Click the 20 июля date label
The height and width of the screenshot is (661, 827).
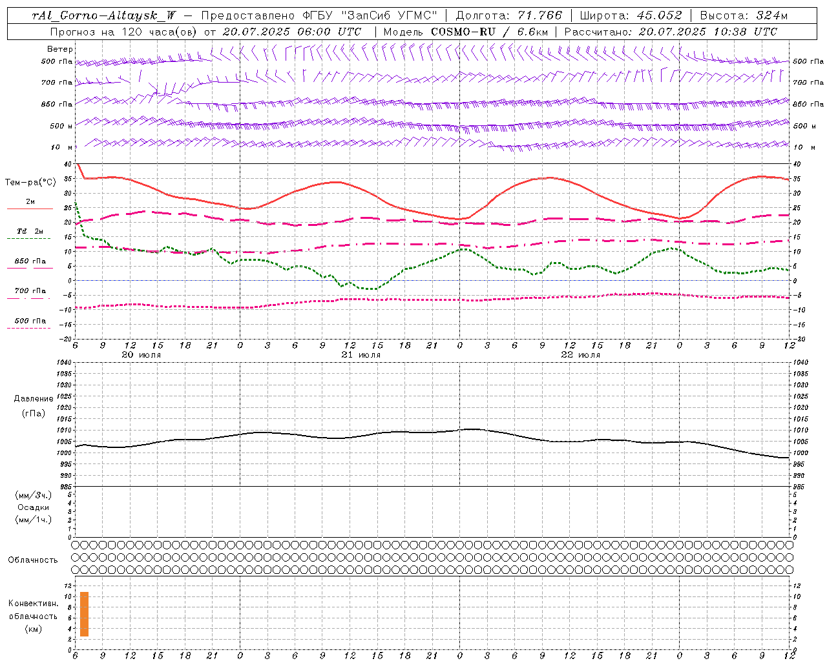point(141,355)
